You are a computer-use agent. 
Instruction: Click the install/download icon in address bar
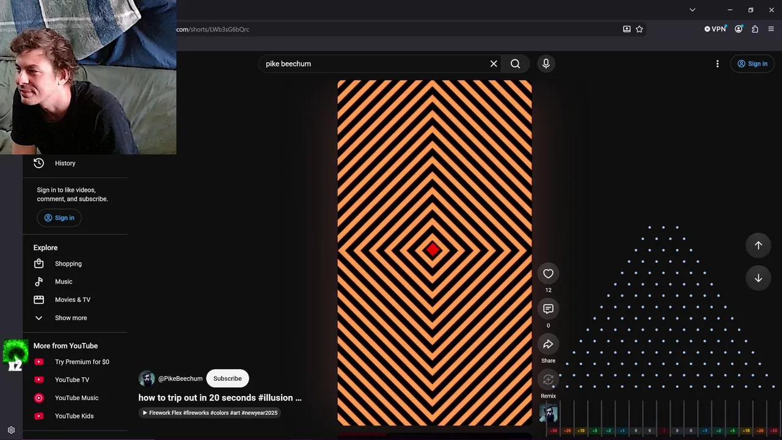click(x=626, y=29)
